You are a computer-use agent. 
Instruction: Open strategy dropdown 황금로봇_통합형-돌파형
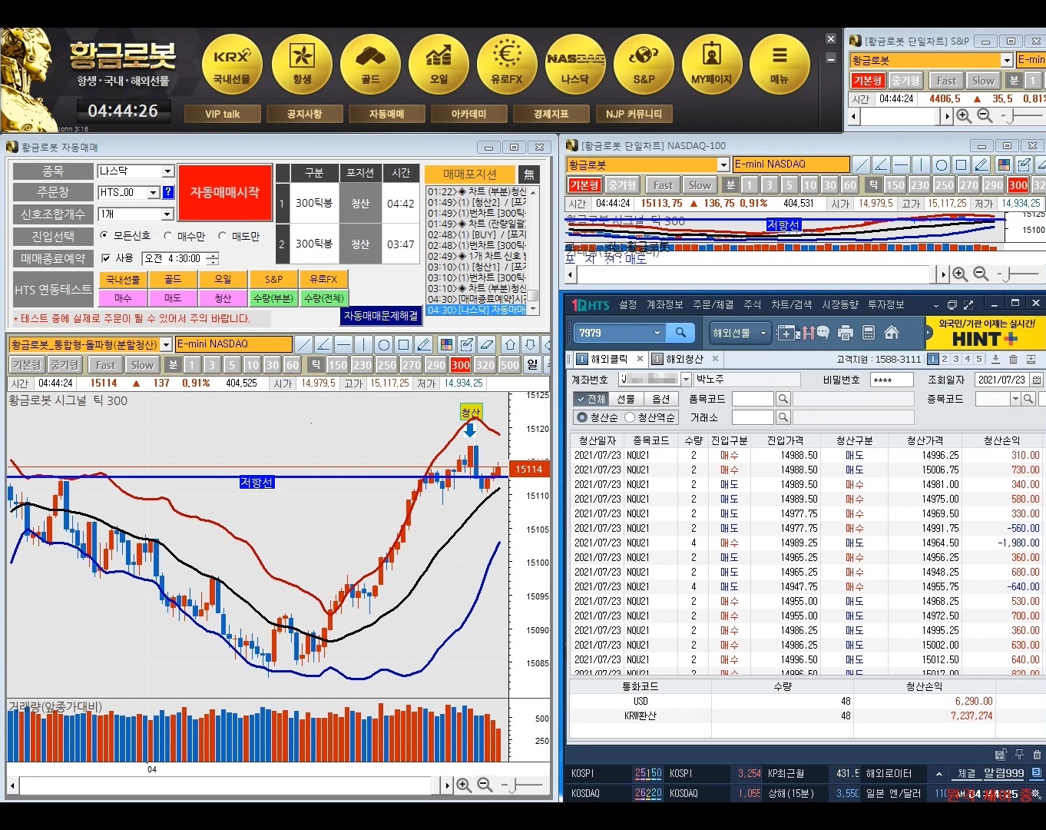tap(166, 344)
